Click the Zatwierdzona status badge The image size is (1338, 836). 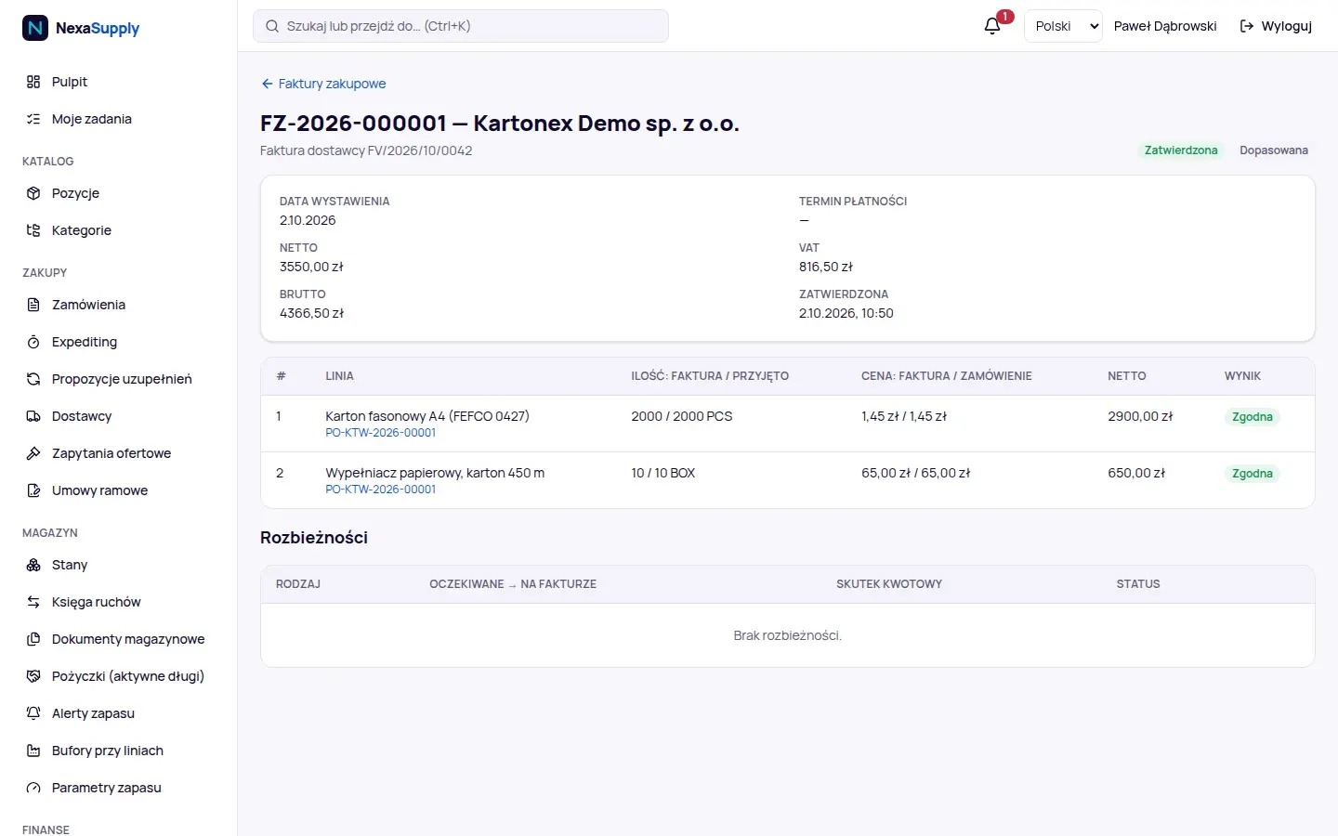(x=1181, y=150)
